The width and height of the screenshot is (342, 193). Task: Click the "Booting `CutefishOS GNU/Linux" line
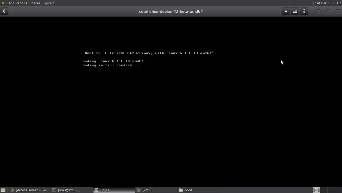149,53
